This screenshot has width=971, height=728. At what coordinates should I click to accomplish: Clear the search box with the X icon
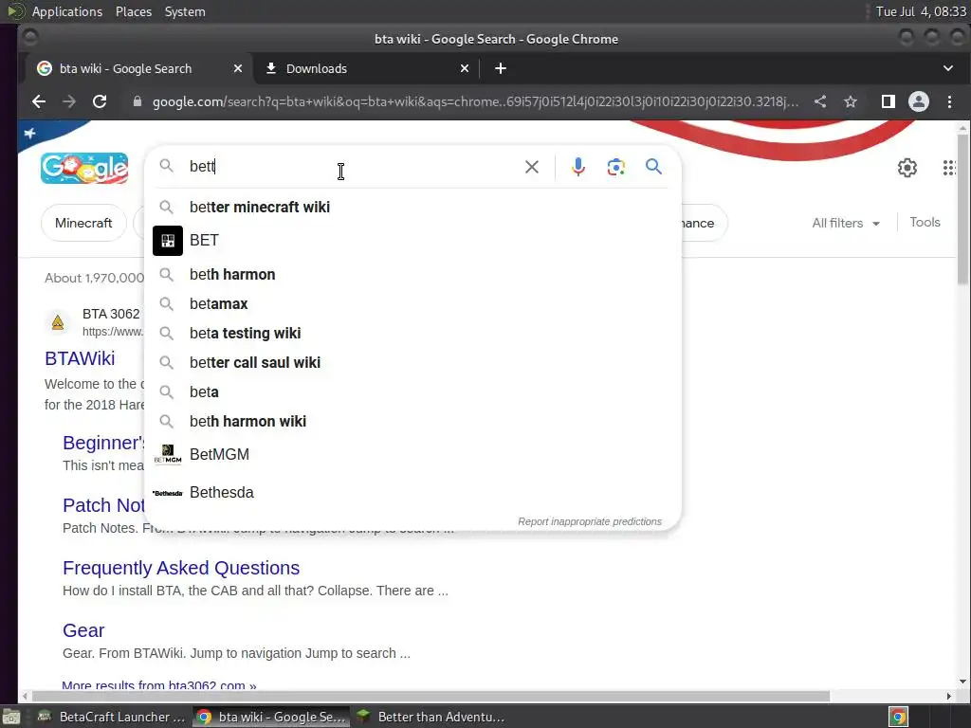tap(531, 167)
